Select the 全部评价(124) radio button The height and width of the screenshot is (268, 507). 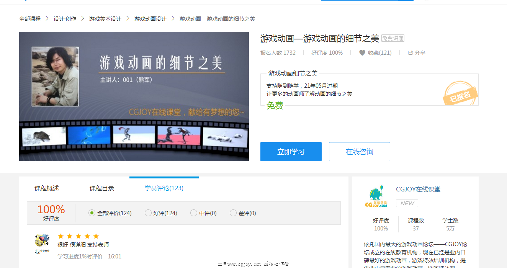[x=92, y=213]
